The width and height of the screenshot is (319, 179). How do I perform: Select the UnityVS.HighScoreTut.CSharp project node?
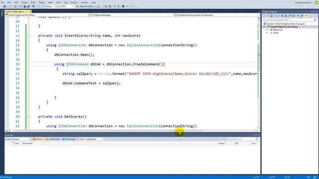284,27
